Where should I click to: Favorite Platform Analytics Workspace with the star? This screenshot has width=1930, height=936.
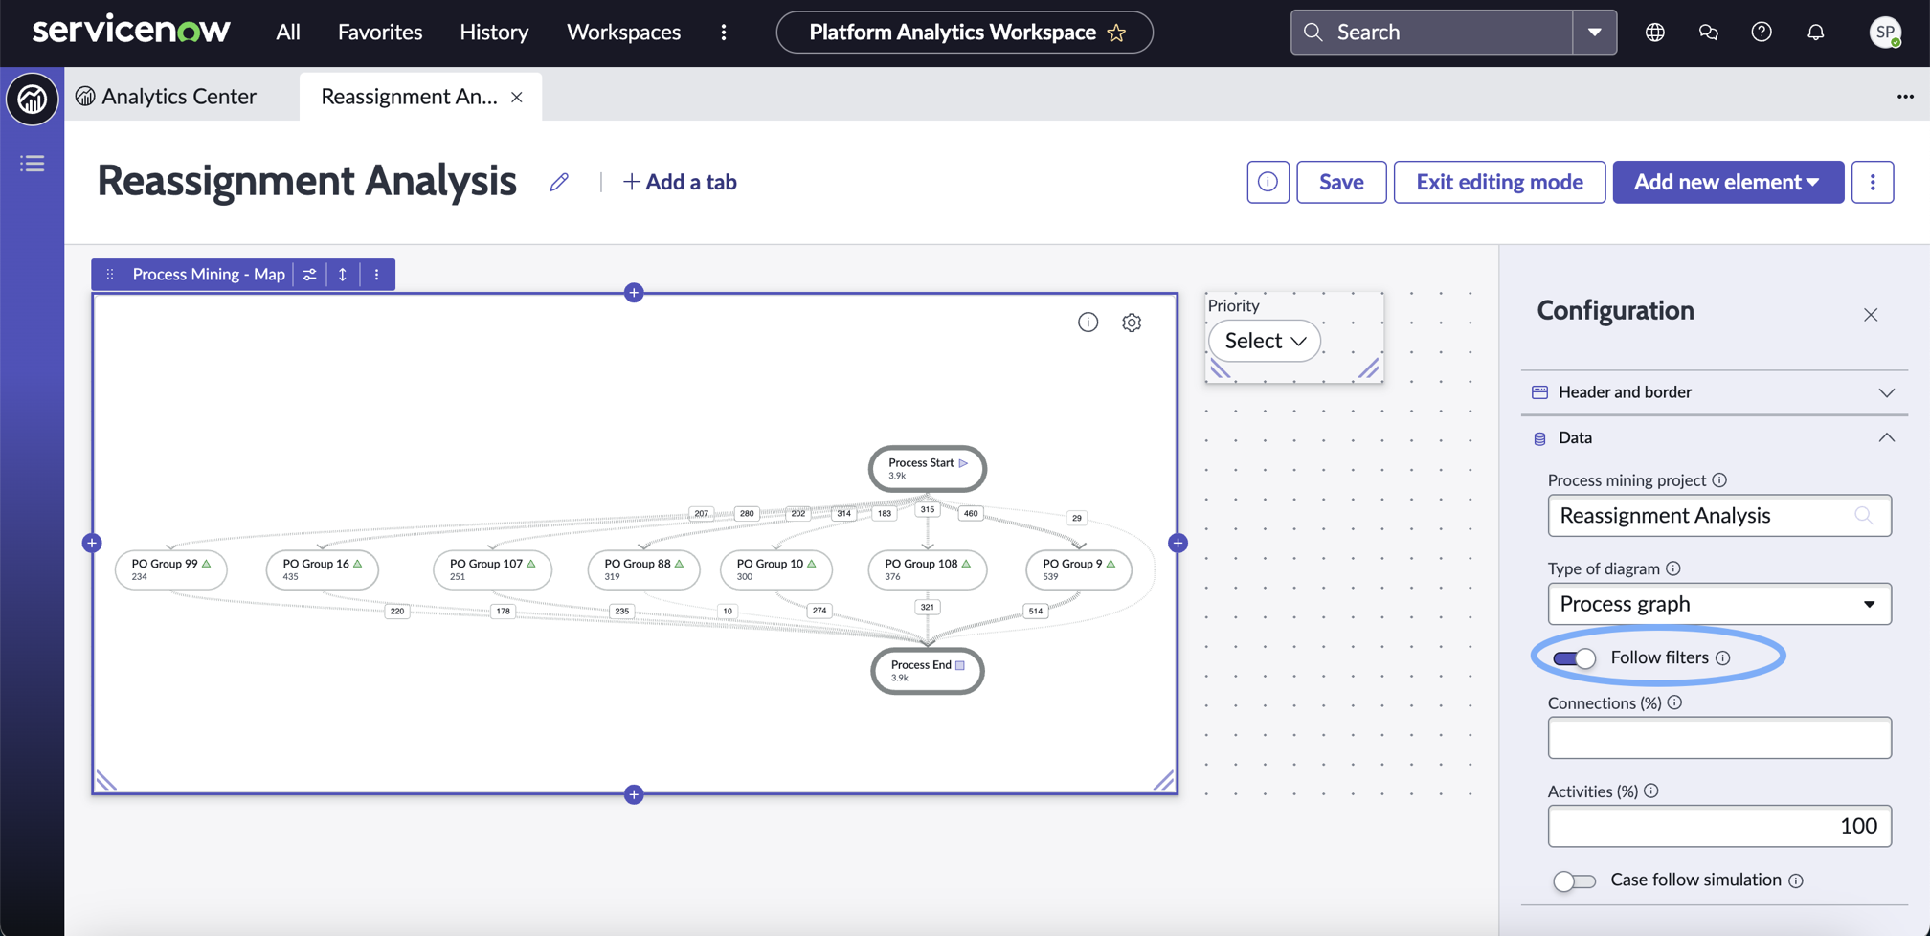click(x=1116, y=33)
